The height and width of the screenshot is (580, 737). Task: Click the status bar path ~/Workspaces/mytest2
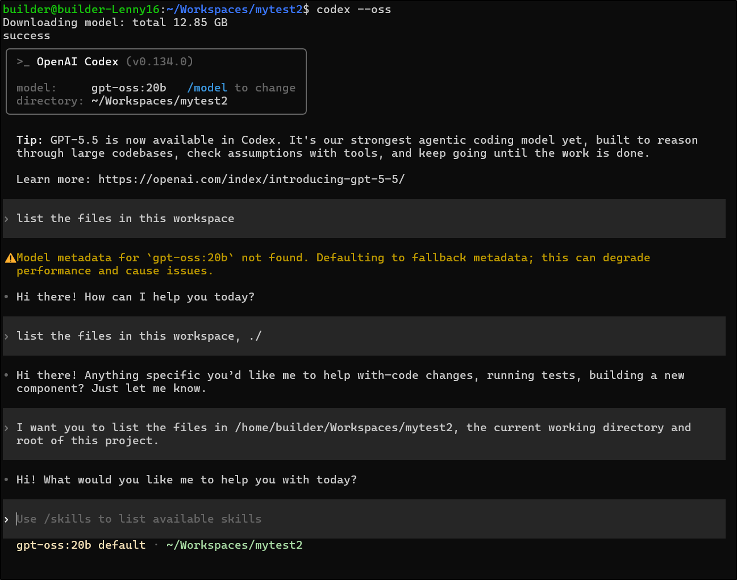click(235, 545)
